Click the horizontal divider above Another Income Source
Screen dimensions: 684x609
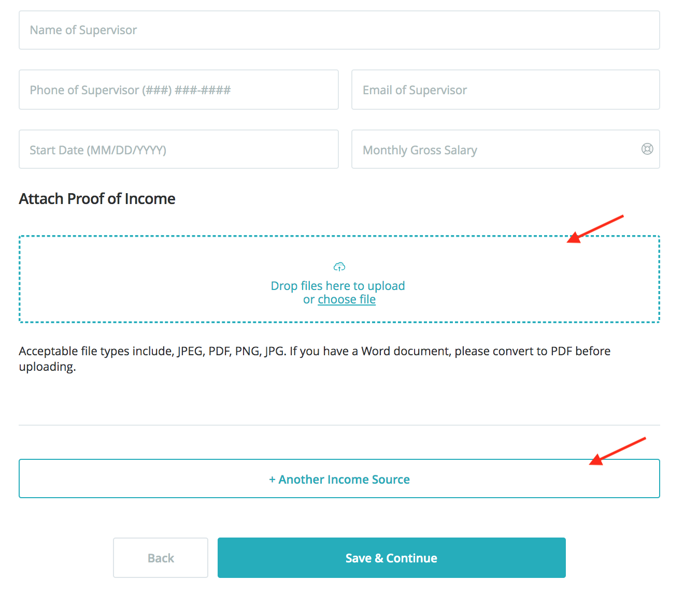pos(339,425)
